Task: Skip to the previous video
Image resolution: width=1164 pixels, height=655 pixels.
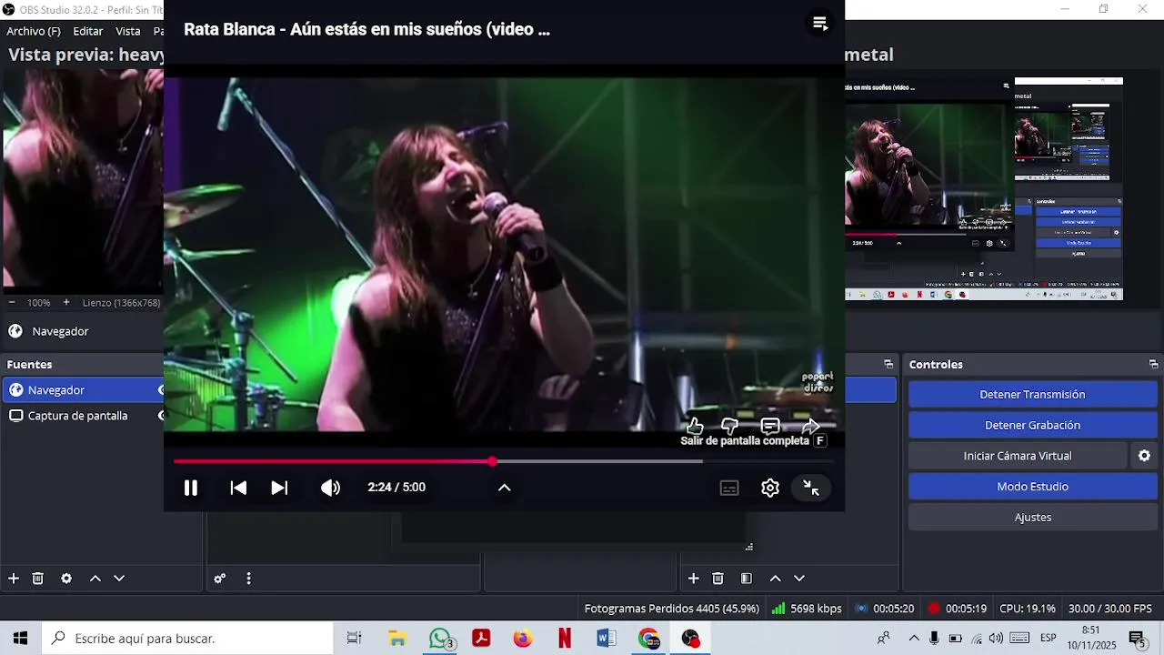Action: pos(238,488)
